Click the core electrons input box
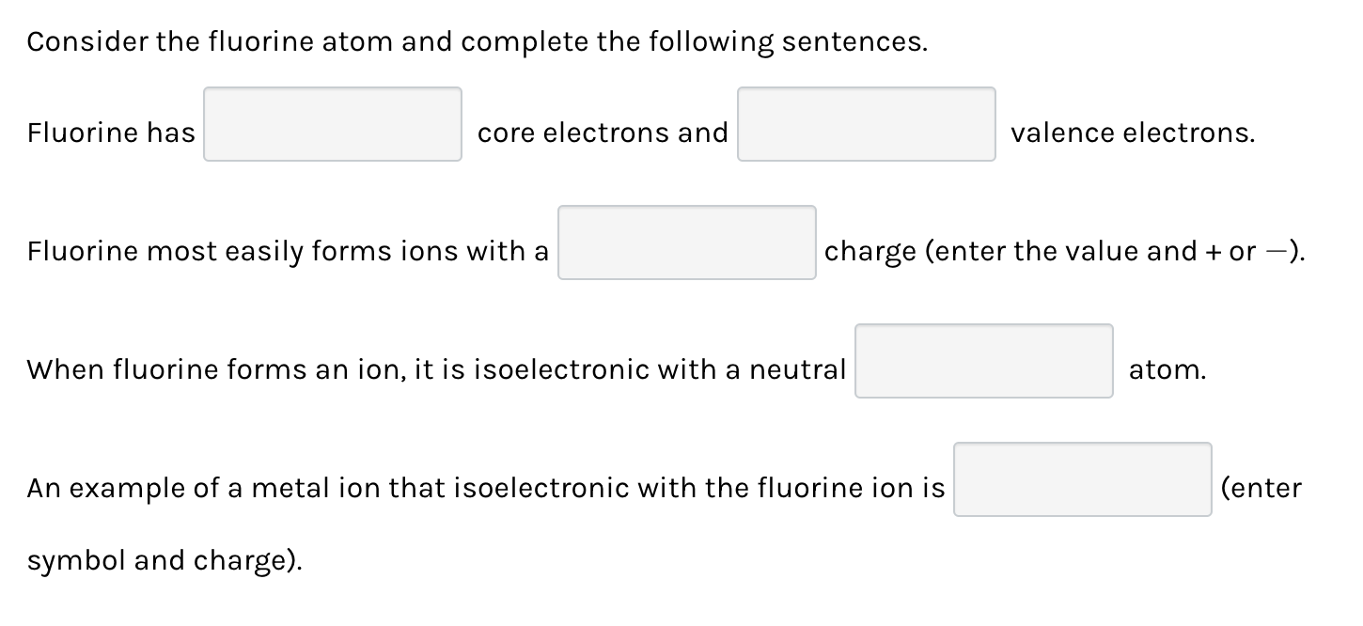 pyautogui.click(x=333, y=124)
